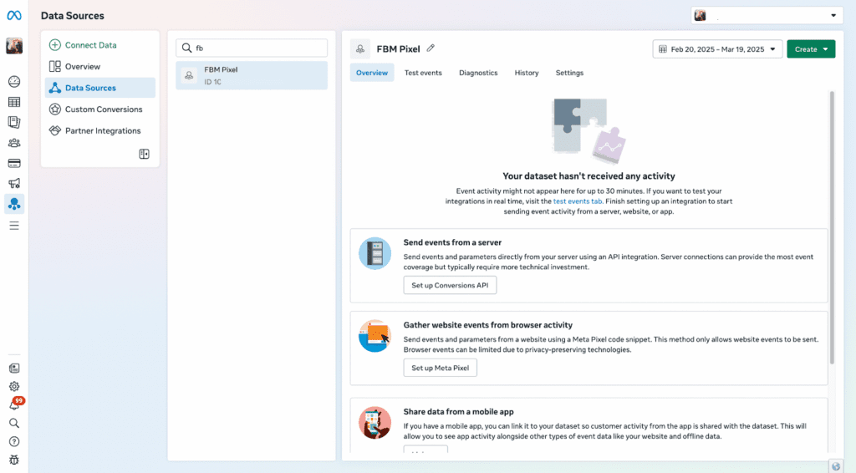
Task: Click the data source search field
Action: coord(252,48)
